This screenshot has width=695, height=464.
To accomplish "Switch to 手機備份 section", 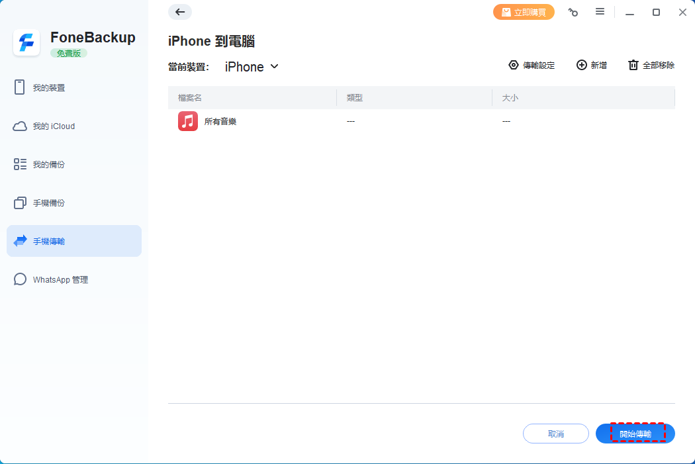I will [49, 203].
